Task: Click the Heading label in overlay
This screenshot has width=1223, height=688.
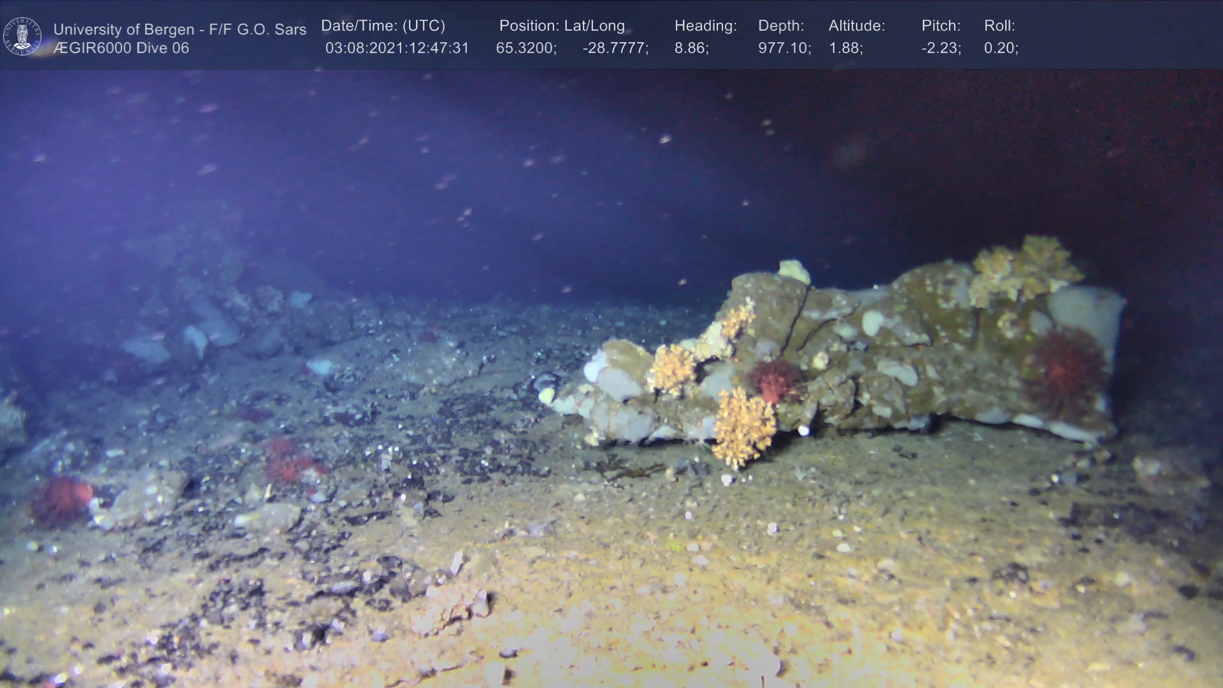Action: point(705,26)
